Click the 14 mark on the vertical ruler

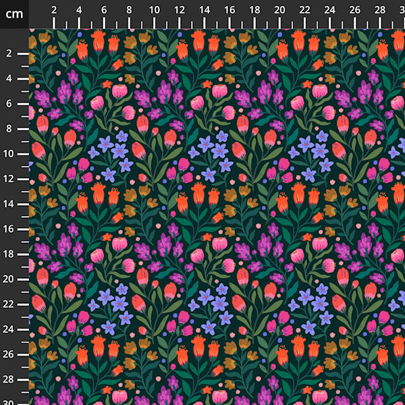(8, 204)
